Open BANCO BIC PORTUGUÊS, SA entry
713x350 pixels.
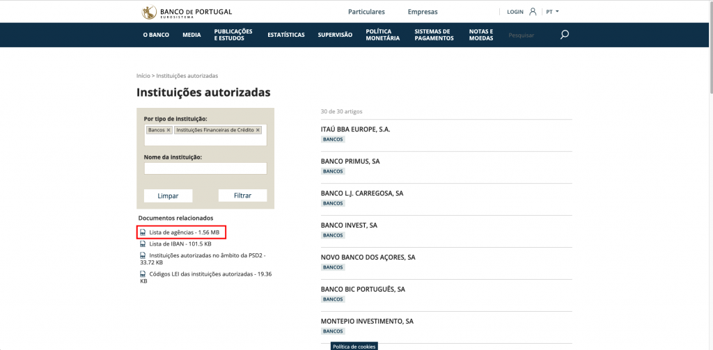(x=363, y=289)
